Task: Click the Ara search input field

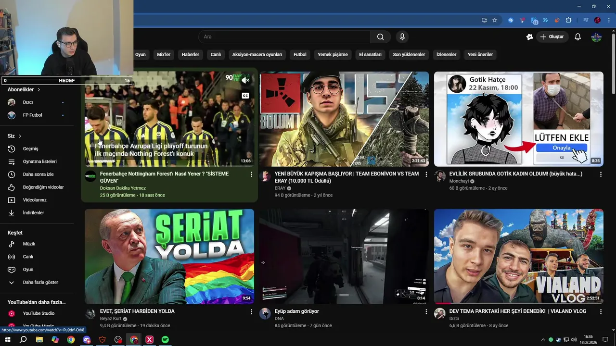Action: pos(284,37)
